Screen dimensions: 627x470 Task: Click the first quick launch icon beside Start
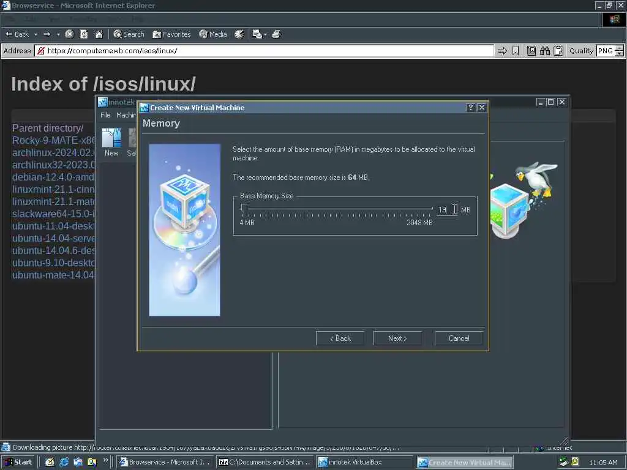50,463
